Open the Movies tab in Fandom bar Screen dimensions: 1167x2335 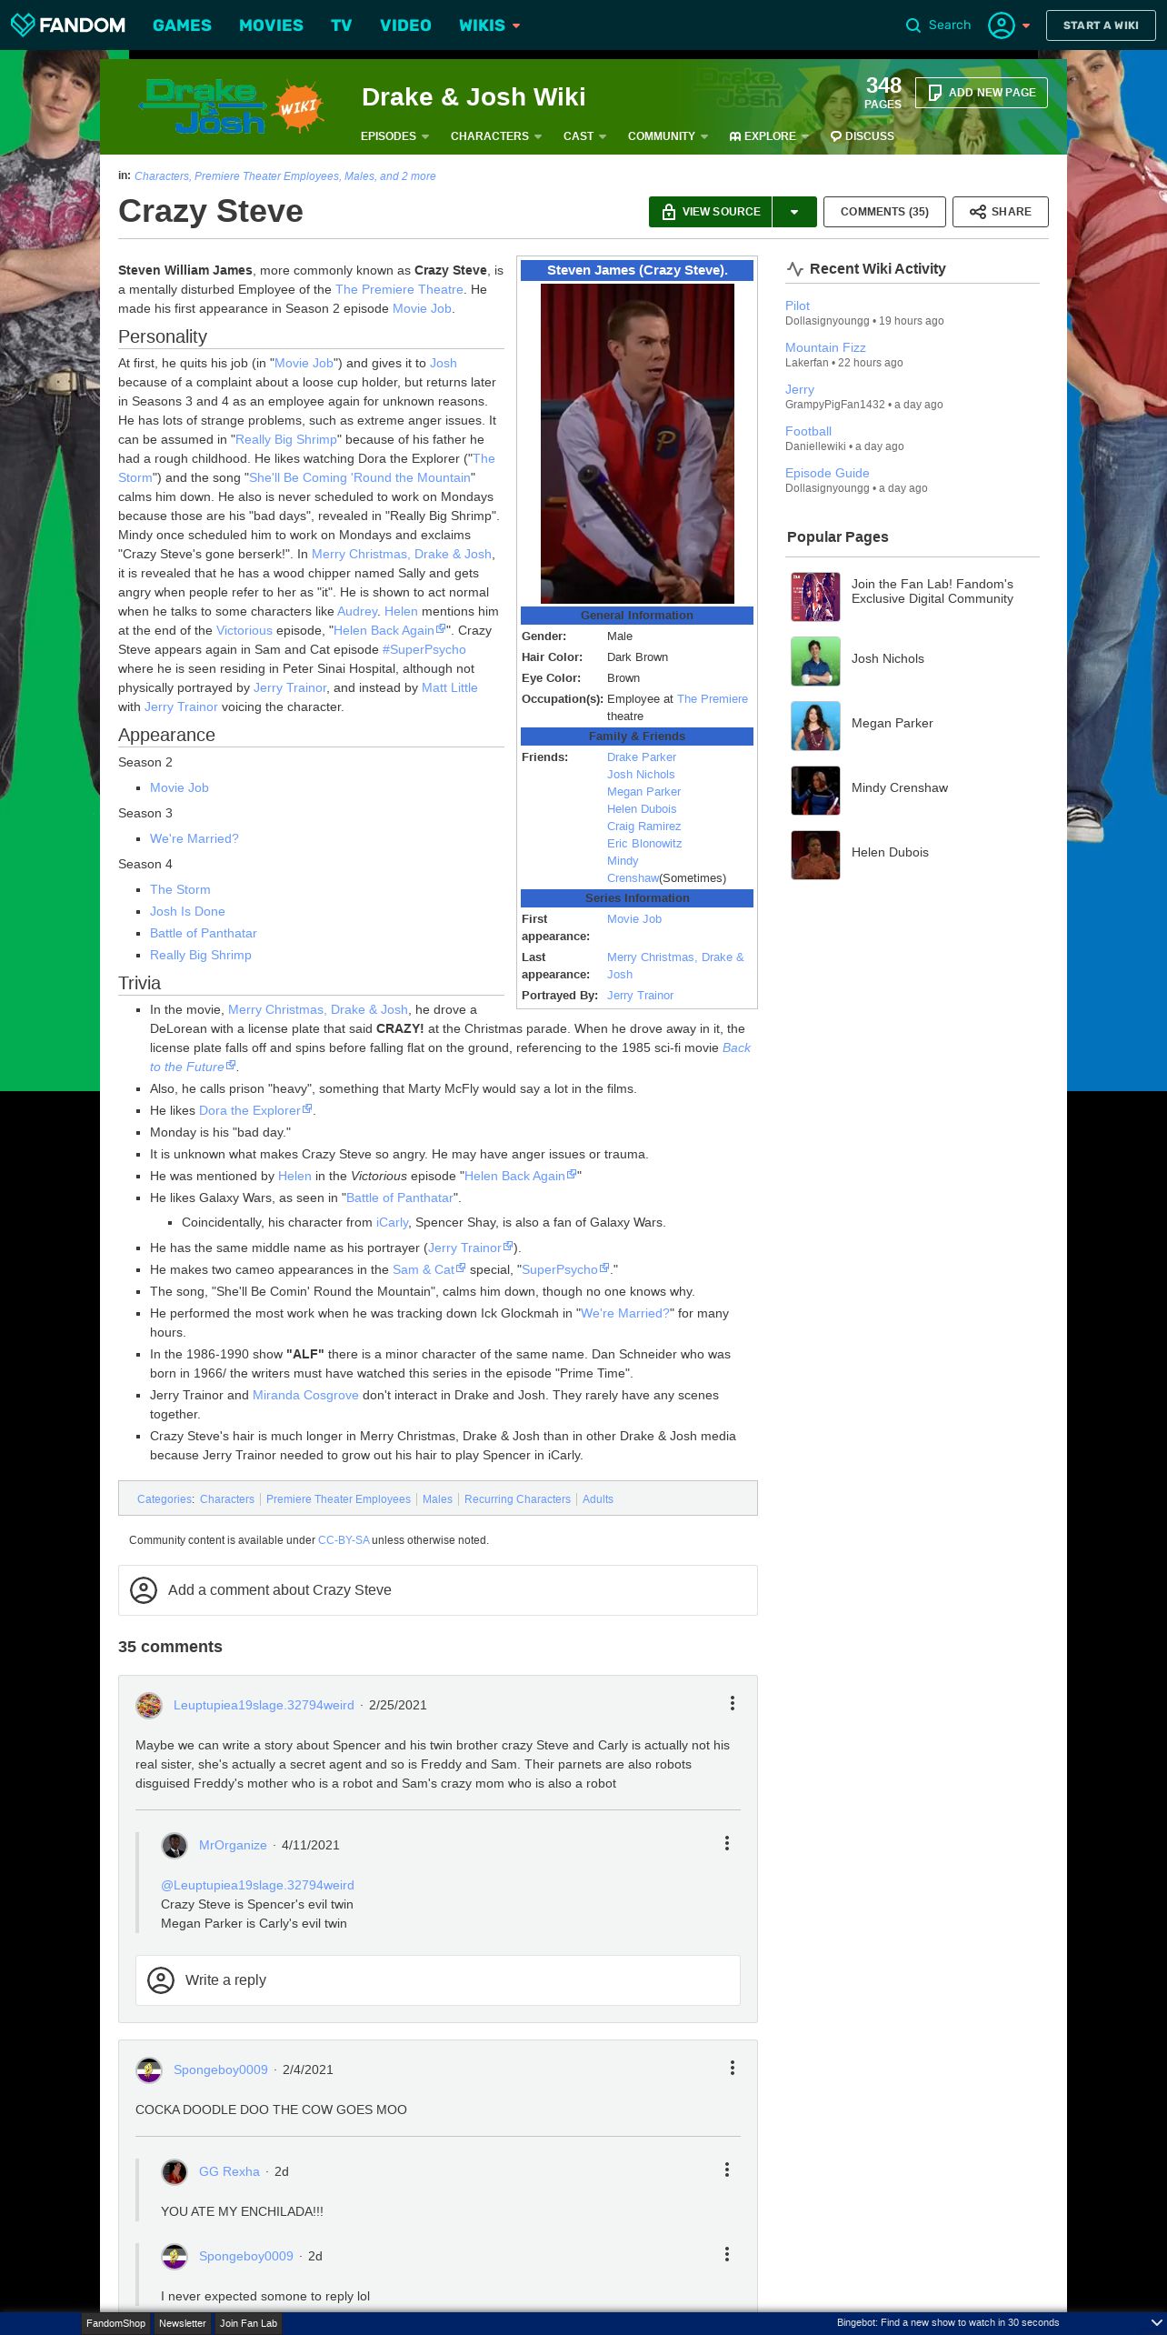pos(271,25)
